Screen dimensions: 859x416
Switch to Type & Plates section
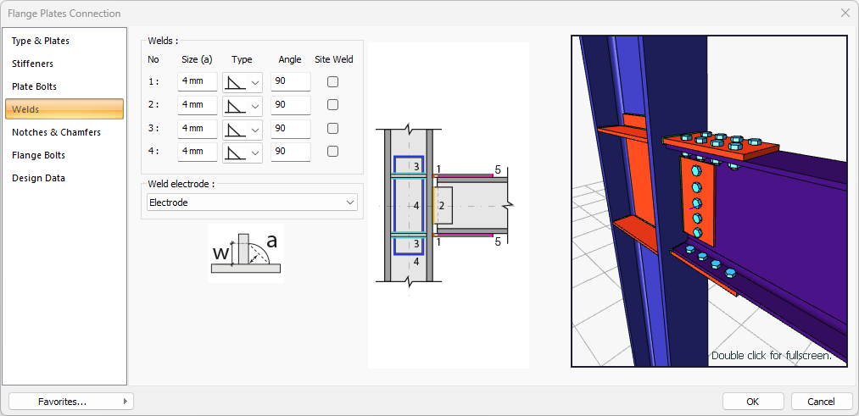click(41, 41)
